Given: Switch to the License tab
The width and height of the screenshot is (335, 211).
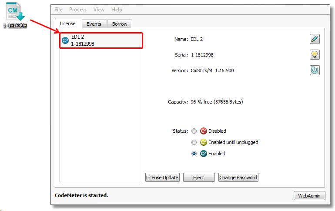Looking at the screenshot, I should pos(68,23).
